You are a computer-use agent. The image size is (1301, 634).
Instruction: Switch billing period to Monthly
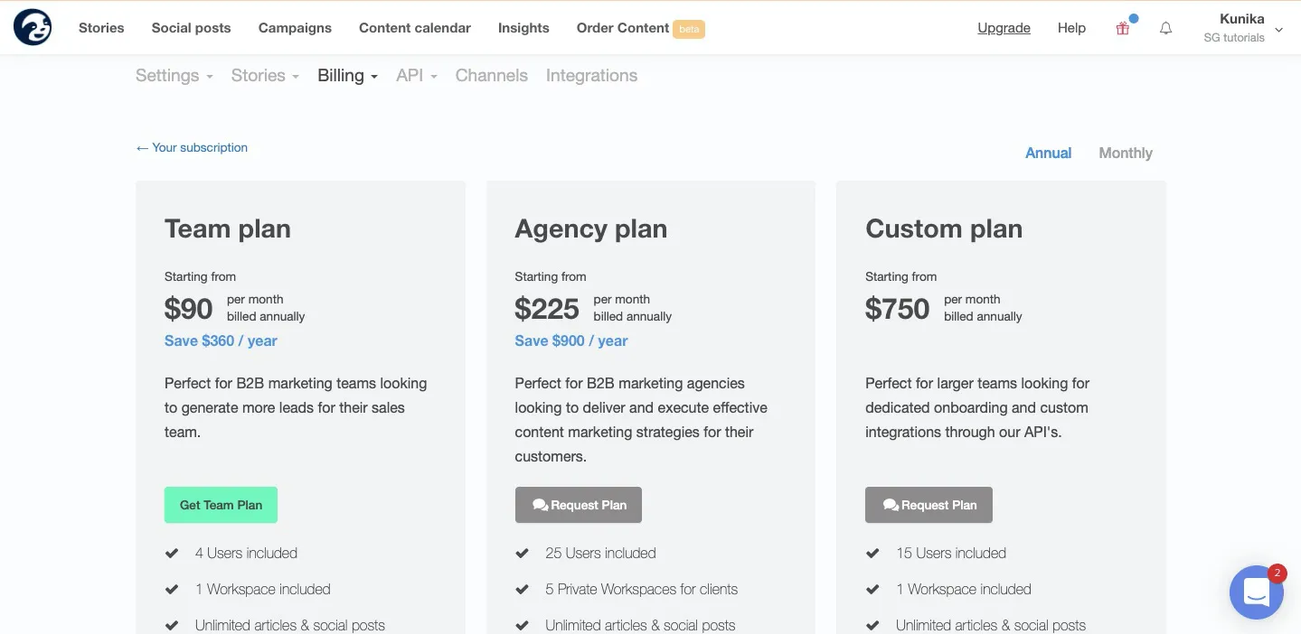(1126, 153)
